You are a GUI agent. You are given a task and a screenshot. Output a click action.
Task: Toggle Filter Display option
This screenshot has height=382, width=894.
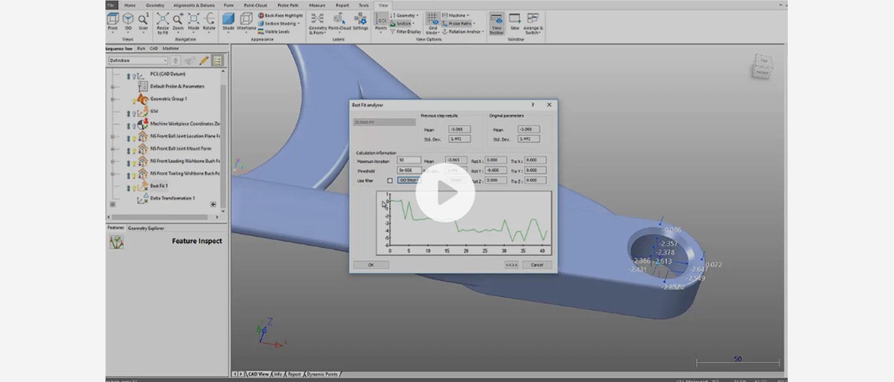(x=408, y=32)
